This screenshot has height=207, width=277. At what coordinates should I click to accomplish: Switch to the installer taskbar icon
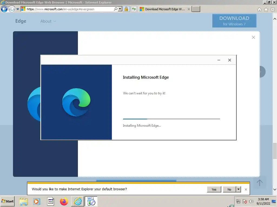[x=91, y=201]
